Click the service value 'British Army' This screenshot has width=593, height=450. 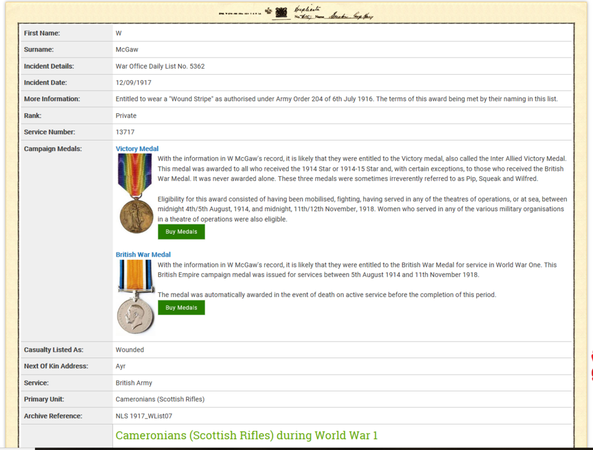pos(134,382)
